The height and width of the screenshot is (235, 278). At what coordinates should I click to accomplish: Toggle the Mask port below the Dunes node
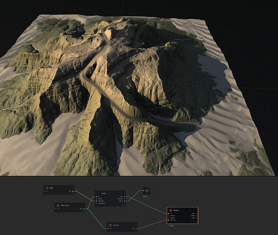tap(168, 226)
